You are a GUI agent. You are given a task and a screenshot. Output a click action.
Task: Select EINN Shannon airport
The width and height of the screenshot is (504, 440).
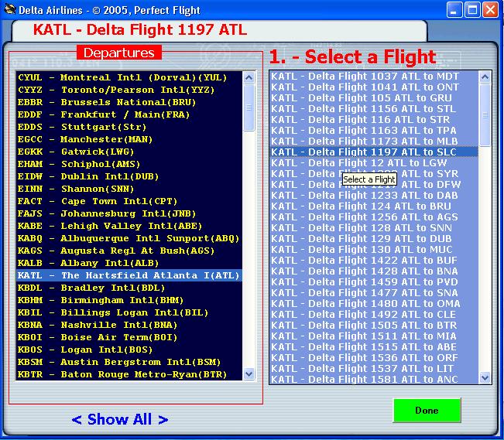pyautogui.click(x=129, y=189)
